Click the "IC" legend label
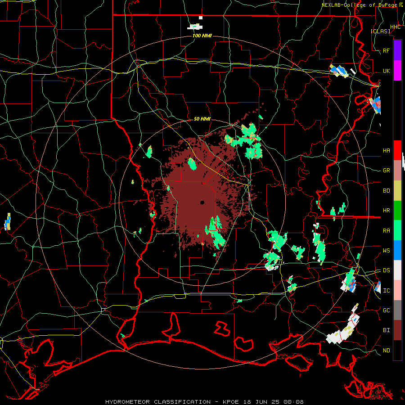Screen dimensions: 405x405 [387, 291]
